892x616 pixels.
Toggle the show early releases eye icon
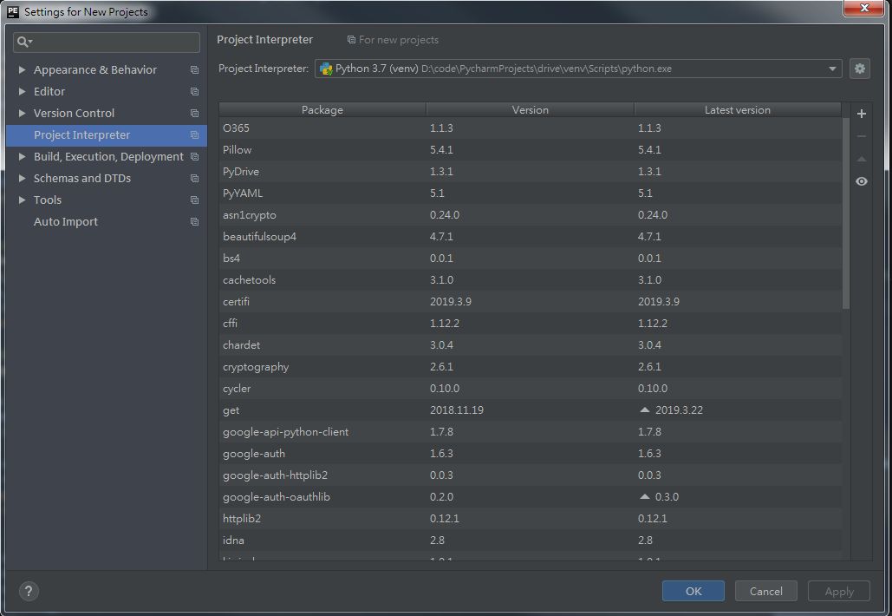coord(861,181)
